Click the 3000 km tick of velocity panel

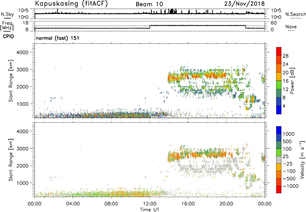click(x=23, y=148)
